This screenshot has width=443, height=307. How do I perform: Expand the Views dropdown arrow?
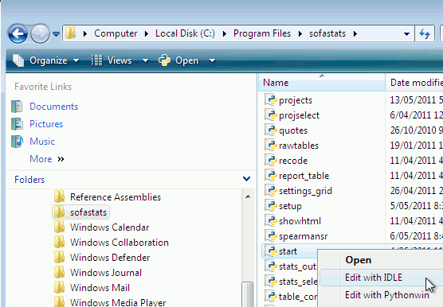click(145, 60)
